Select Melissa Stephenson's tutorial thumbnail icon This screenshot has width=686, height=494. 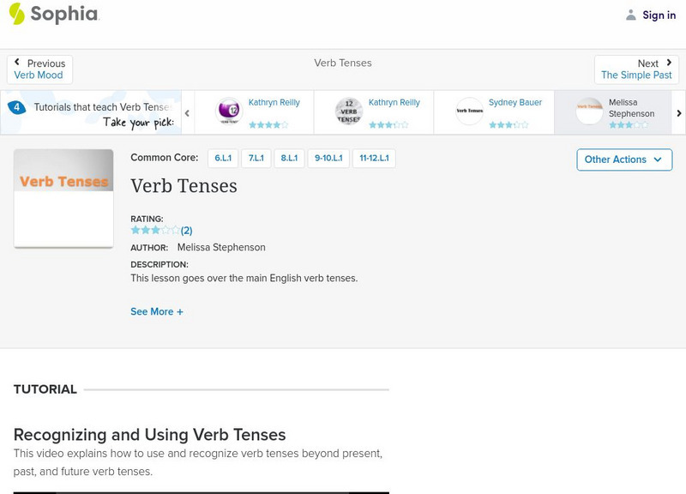[x=589, y=111]
